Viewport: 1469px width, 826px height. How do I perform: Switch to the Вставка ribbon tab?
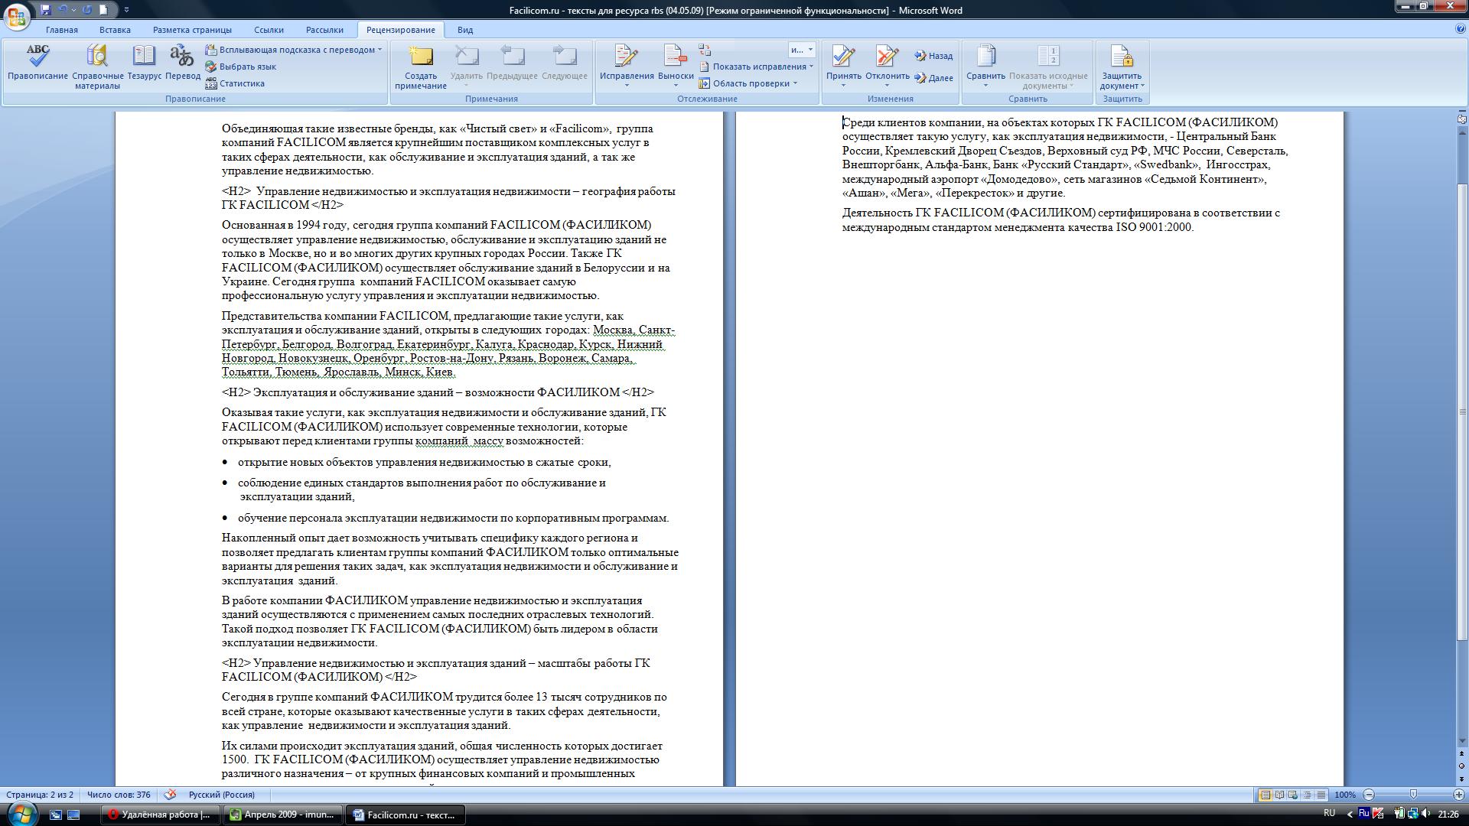click(x=115, y=30)
